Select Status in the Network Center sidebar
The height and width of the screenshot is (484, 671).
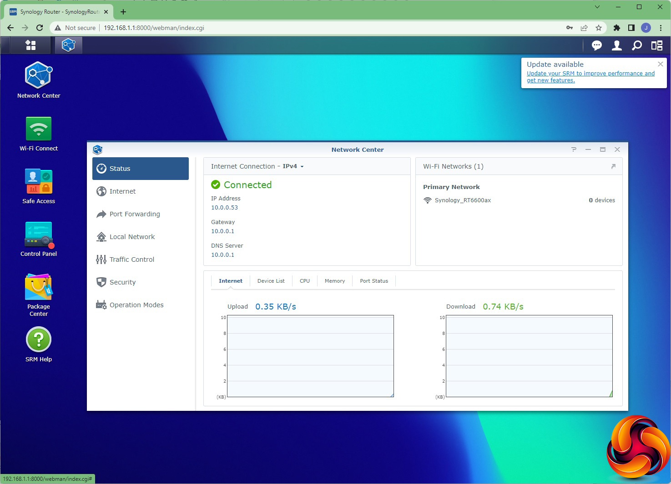point(141,169)
